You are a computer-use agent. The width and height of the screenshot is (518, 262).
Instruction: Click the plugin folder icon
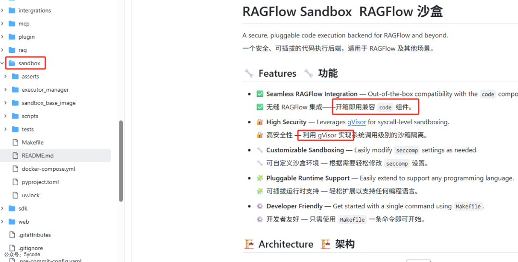click(12, 36)
